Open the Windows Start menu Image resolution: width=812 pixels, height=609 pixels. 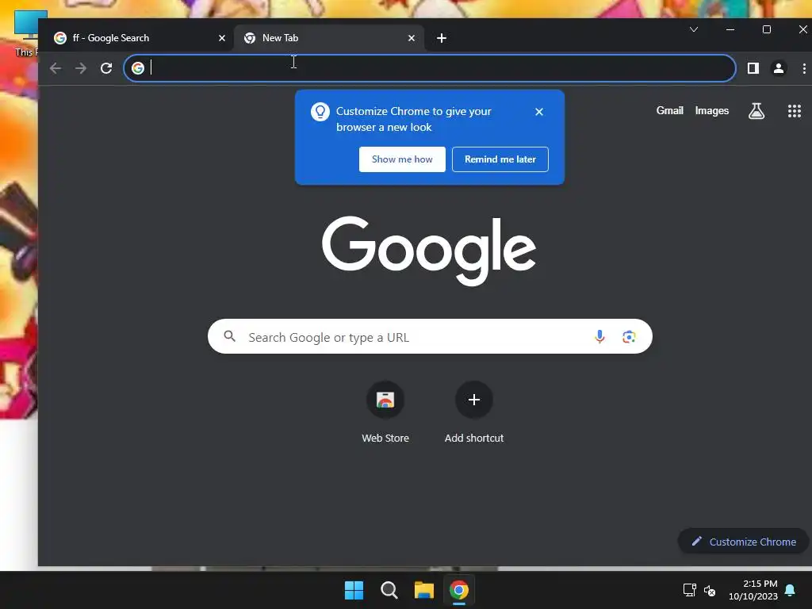(x=354, y=590)
